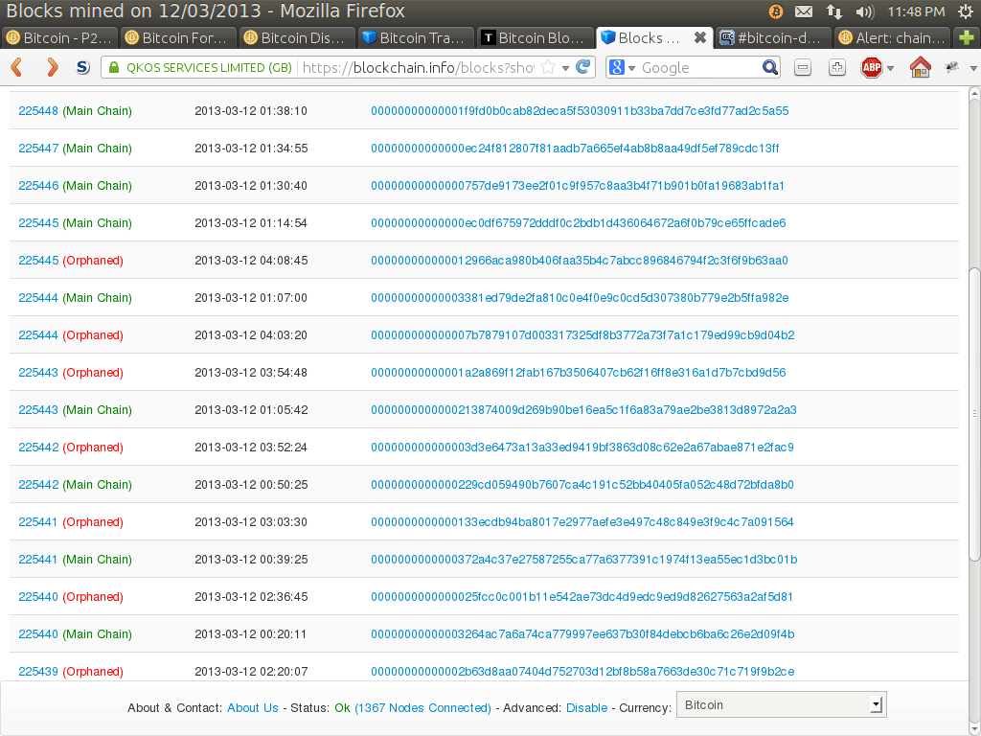Open hash ending in 9c4c7a091564
This screenshot has height=736, width=981.
click(582, 522)
